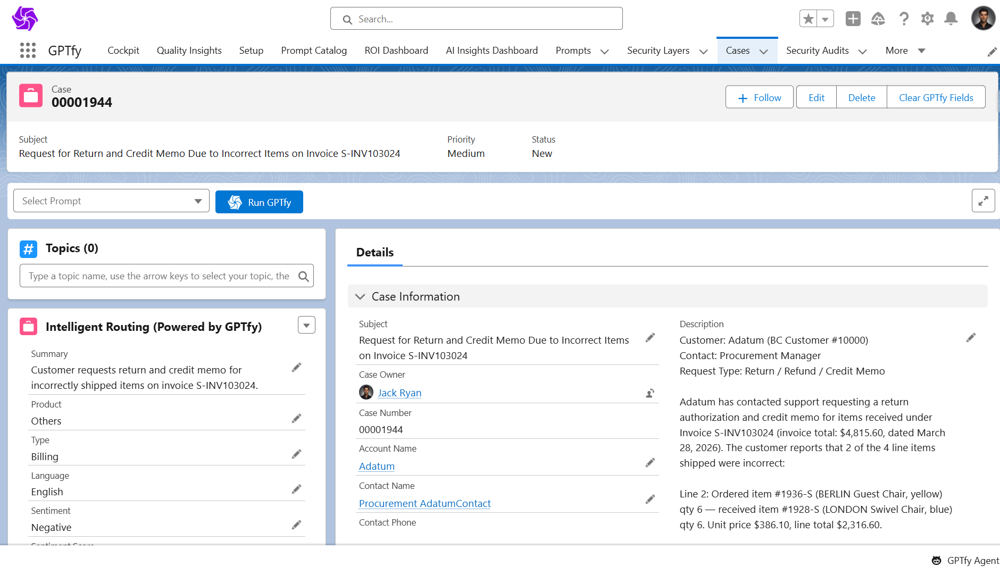Click the global actions plus icon
Viewport: 1000px width, 574px height.
point(853,19)
